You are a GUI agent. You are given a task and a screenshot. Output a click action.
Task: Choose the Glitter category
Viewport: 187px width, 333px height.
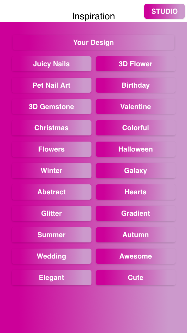[x=51, y=213]
